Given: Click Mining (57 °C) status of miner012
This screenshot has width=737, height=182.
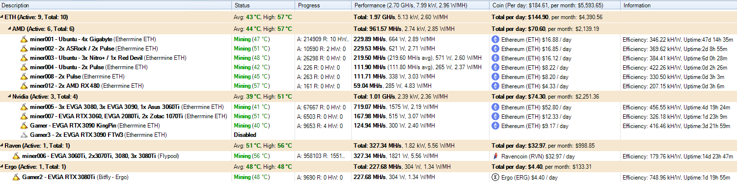Looking at the screenshot, I should pyautogui.click(x=252, y=86).
